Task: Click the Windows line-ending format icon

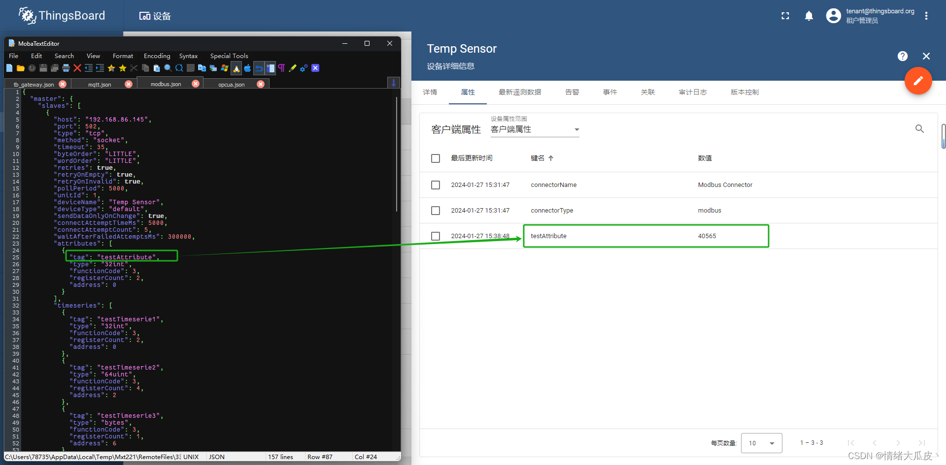Action: pyautogui.click(x=225, y=68)
